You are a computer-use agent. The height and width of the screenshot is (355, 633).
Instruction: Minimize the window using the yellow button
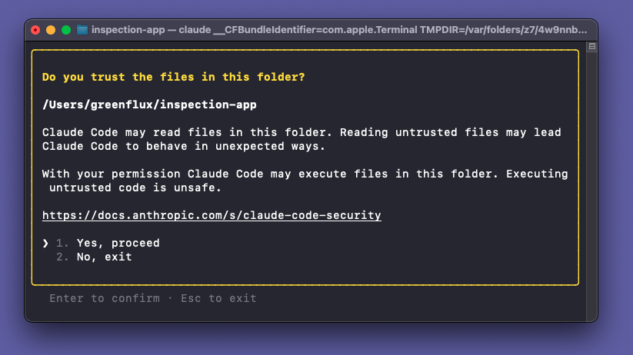tap(51, 30)
